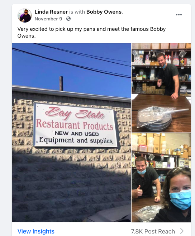
Task: Open the selfie photo with masked woman
Action: [161, 178]
